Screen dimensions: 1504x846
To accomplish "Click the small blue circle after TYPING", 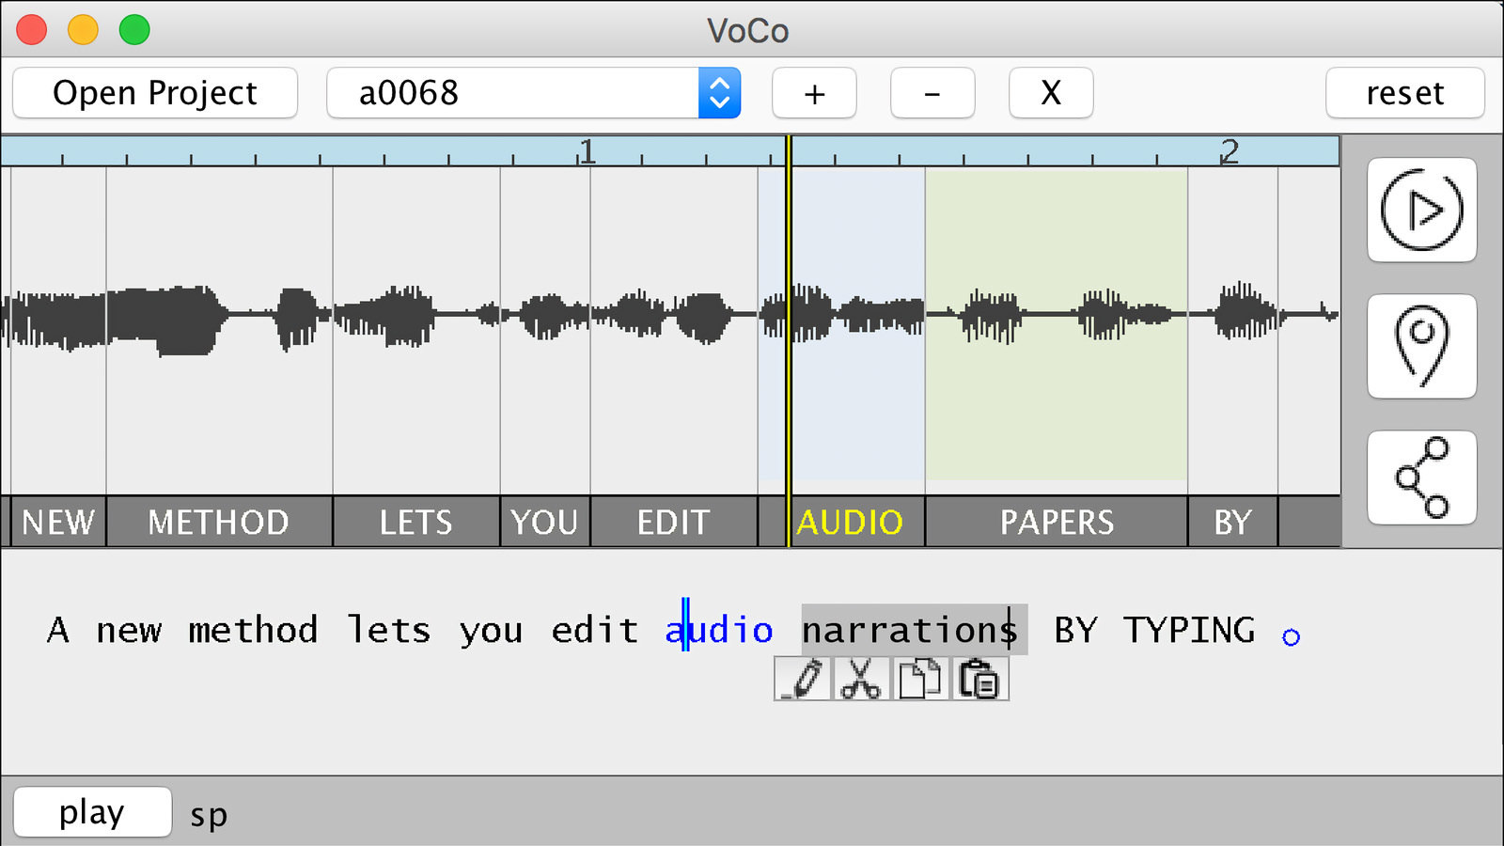I will point(1291,637).
